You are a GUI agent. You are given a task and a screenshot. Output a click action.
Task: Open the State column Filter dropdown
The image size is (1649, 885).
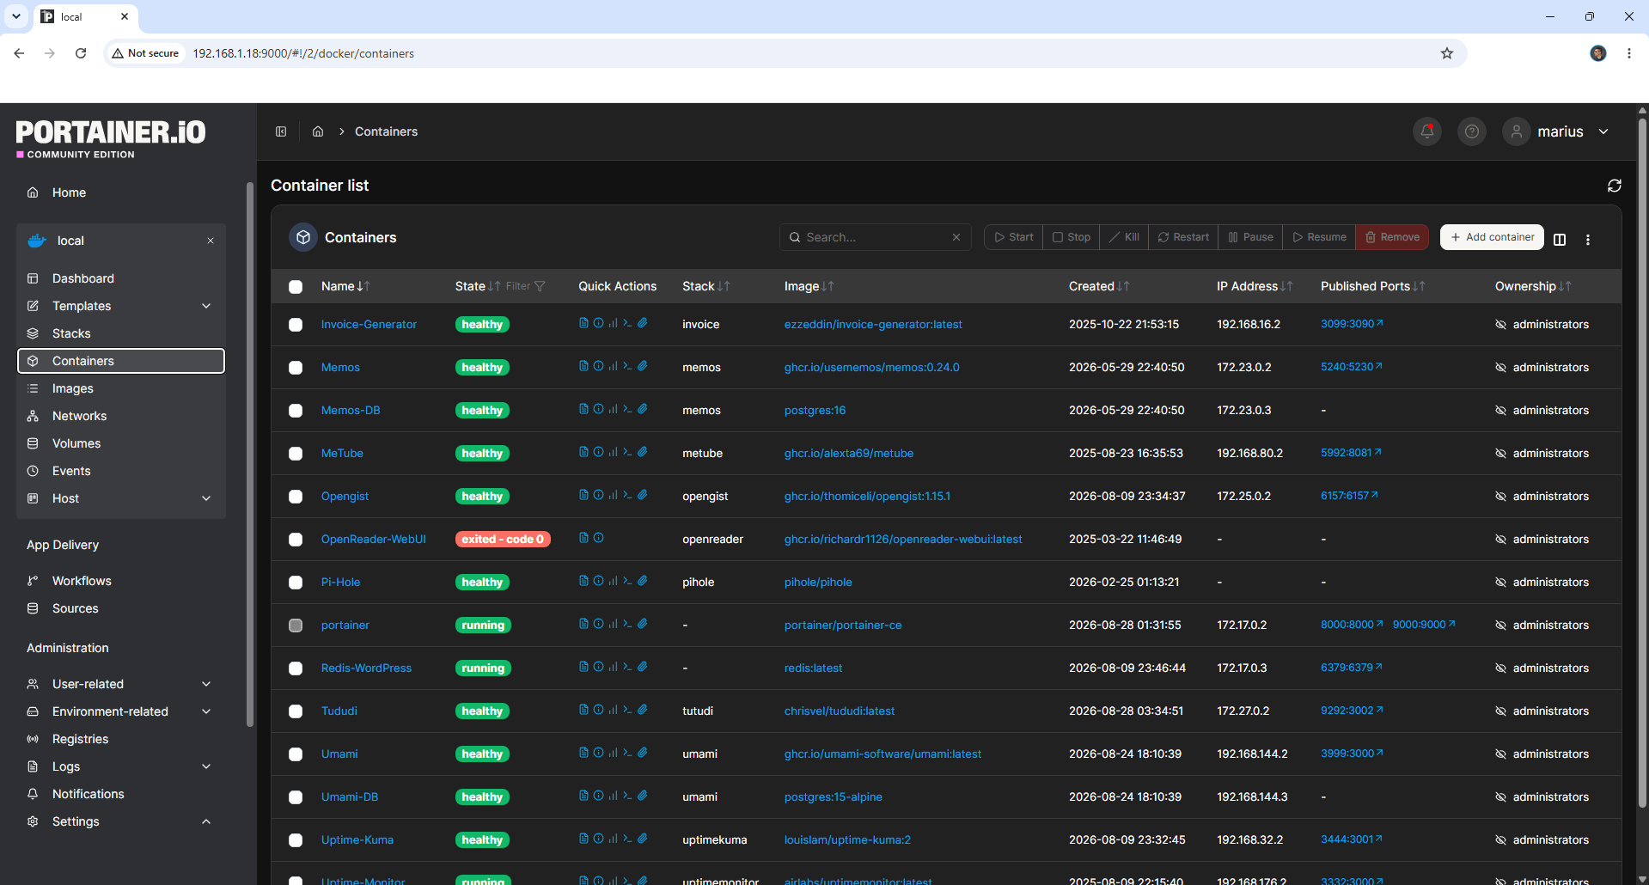[525, 286]
